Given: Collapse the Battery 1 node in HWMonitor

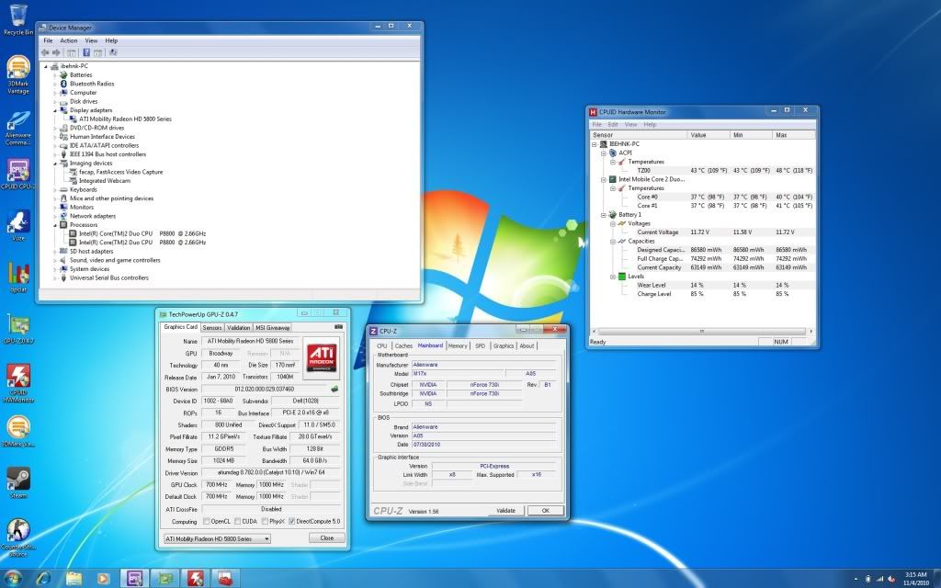Looking at the screenshot, I should (x=604, y=215).
